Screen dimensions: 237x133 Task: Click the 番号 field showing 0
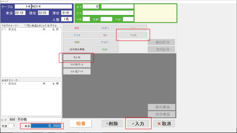[91, 7]
